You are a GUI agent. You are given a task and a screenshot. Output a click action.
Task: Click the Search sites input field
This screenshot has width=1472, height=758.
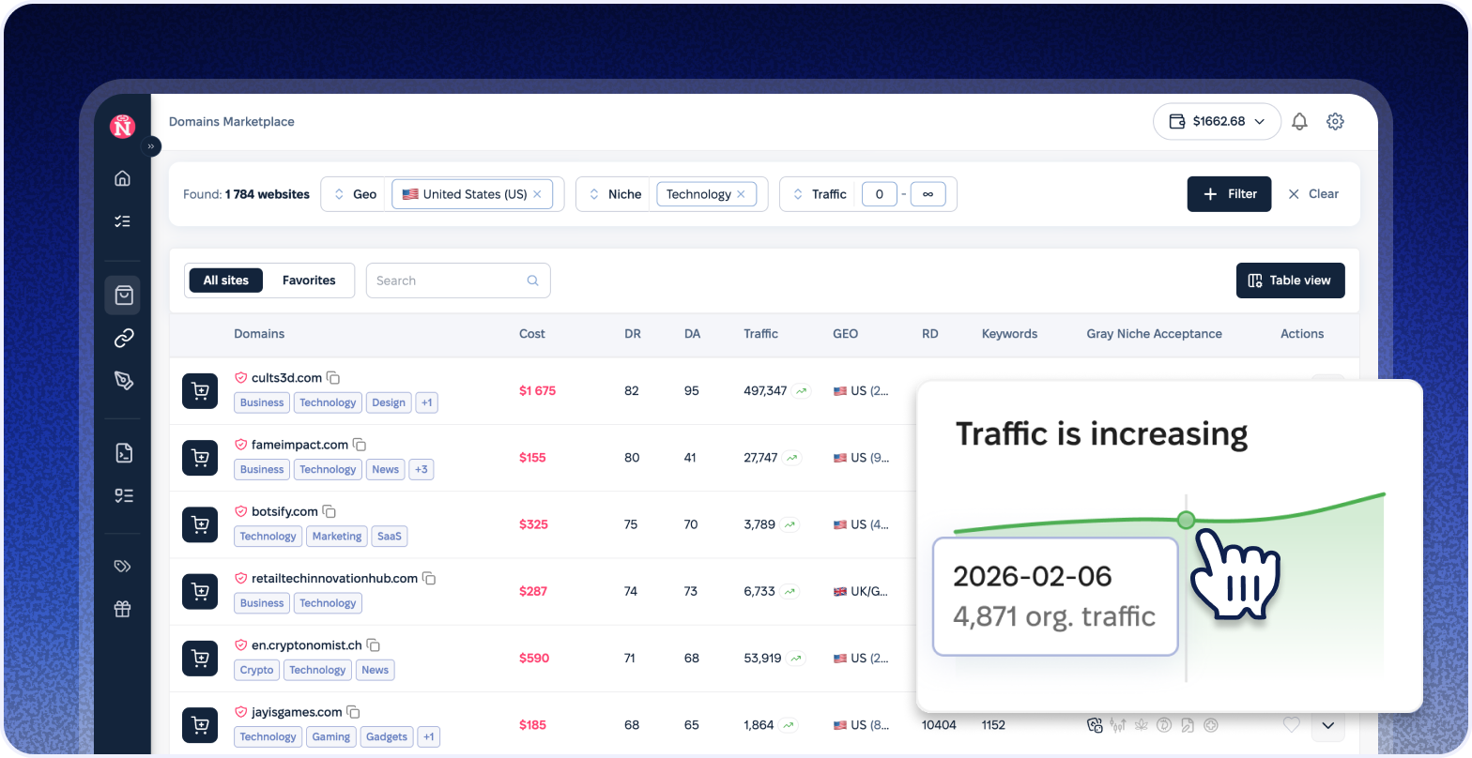coord(458,280)
